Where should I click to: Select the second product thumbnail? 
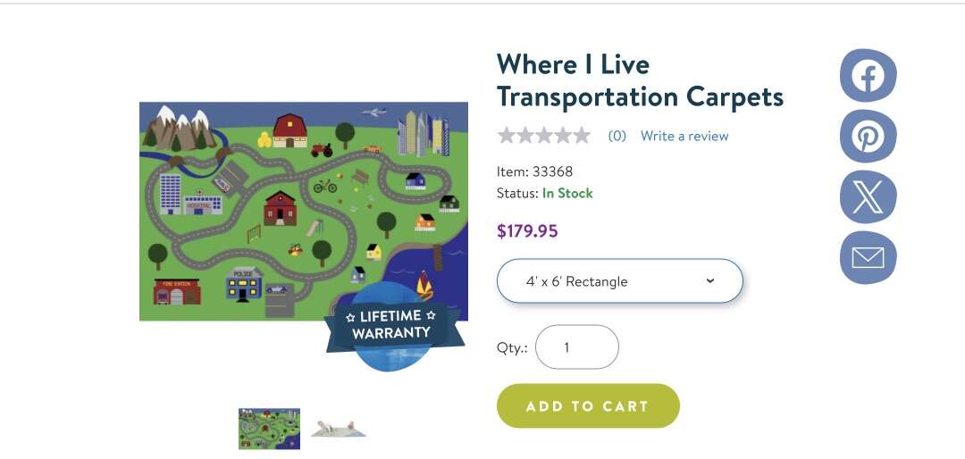coord(339,429)
